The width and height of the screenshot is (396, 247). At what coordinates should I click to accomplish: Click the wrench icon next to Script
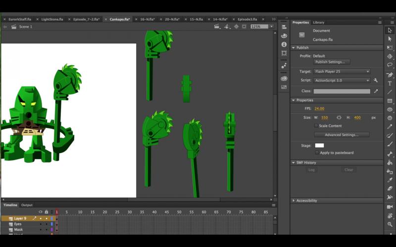click(x=376, y=80)
